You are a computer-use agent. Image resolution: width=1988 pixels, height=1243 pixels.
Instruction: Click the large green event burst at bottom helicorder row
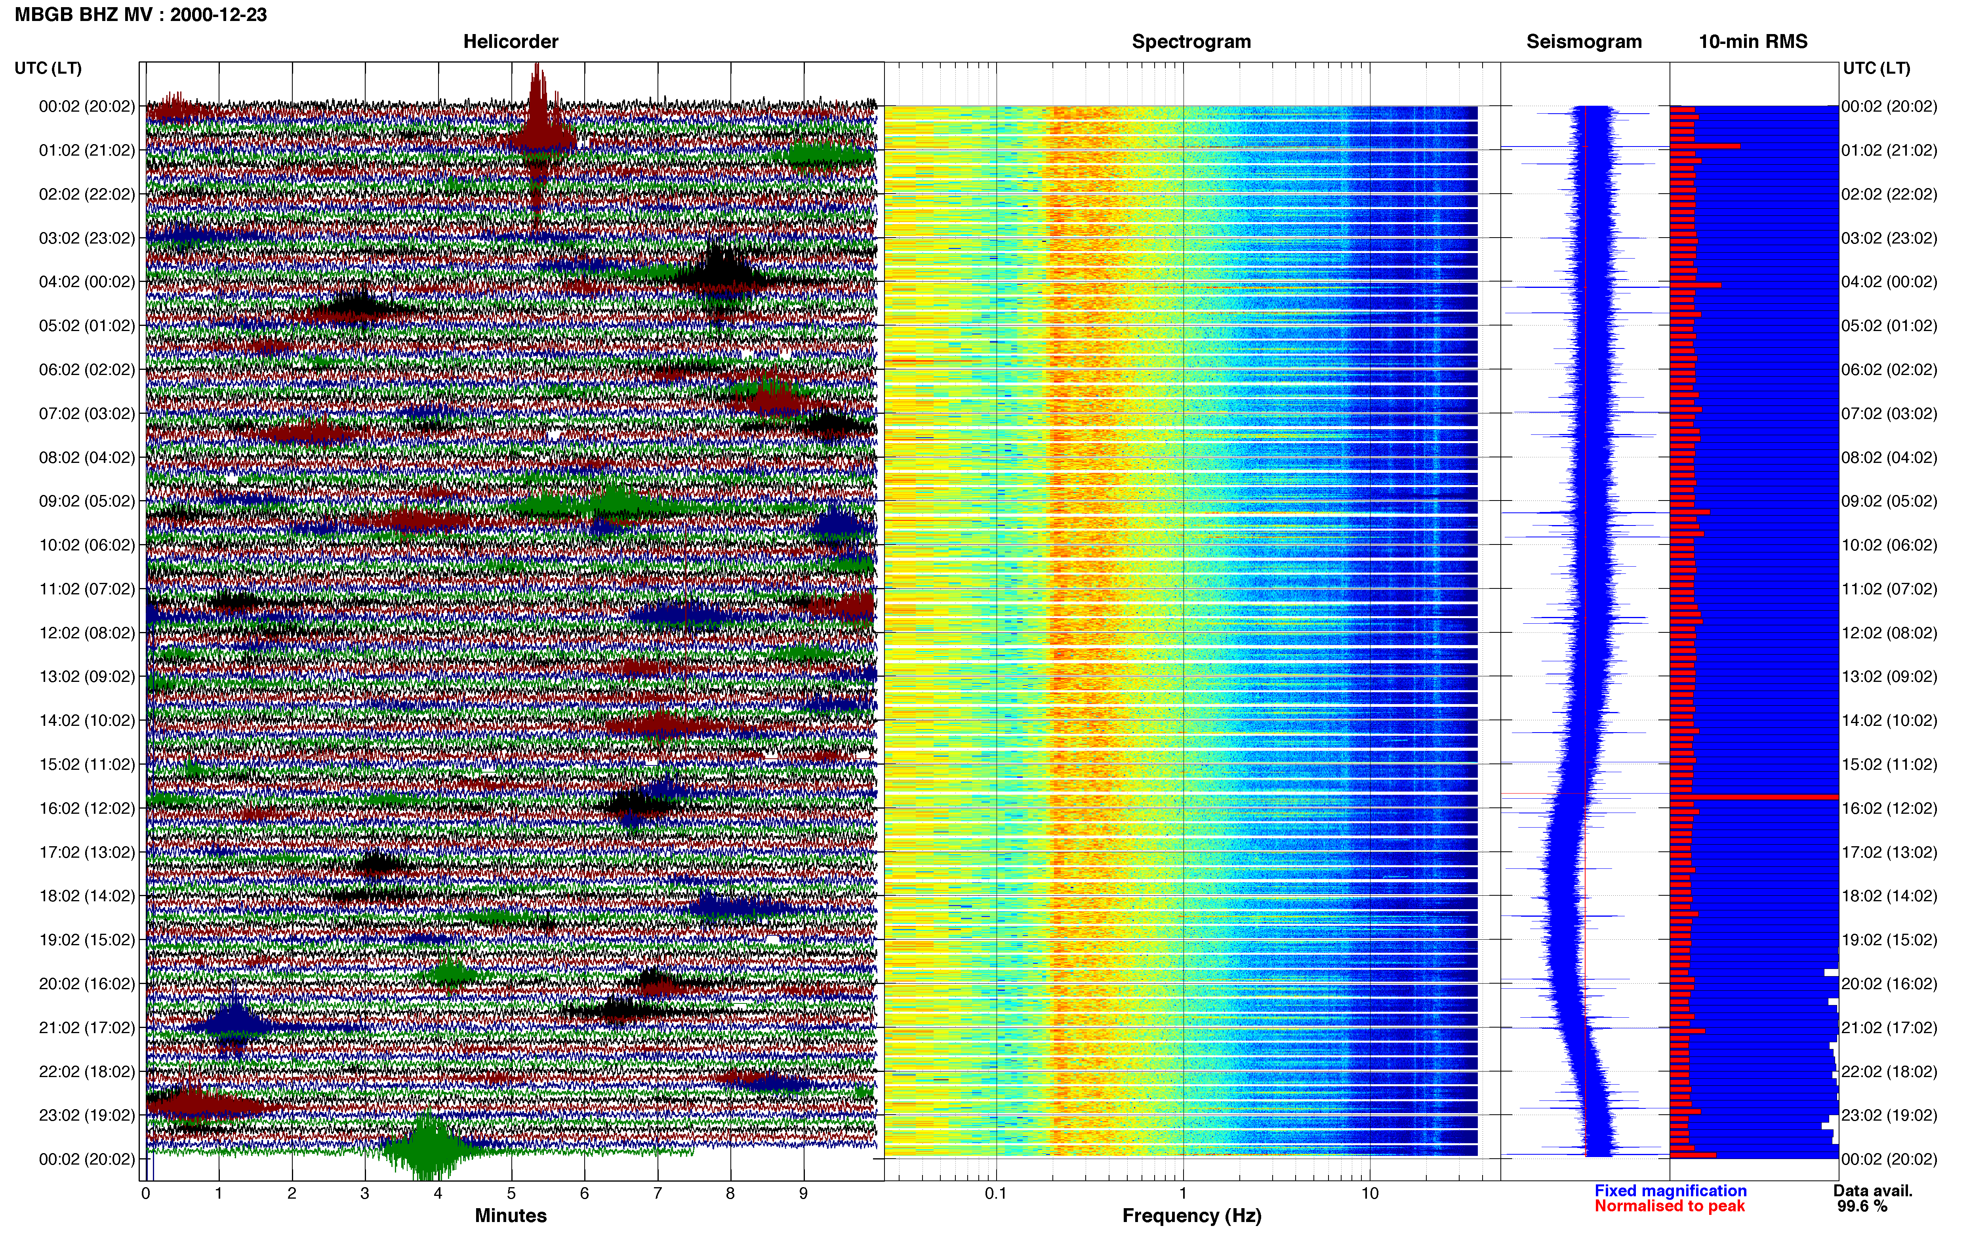(428, 1148)
